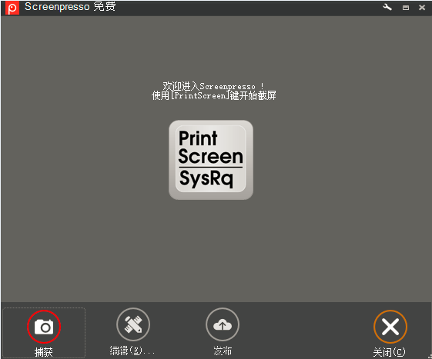Click the PrintScreen hint text line
The width and height of the screenshot is (432, 359).
pyautogui.click(x=214, y=95)
